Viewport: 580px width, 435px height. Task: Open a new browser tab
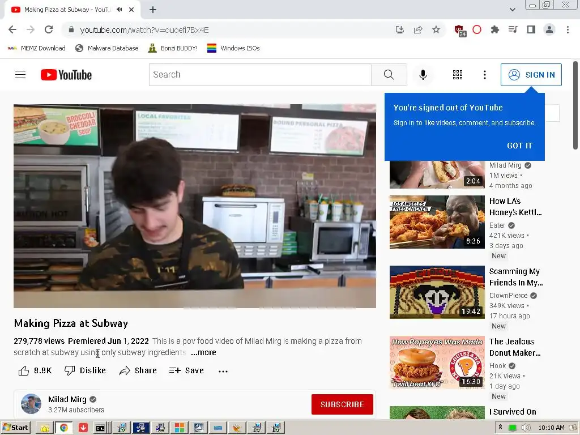click(153, 10)
